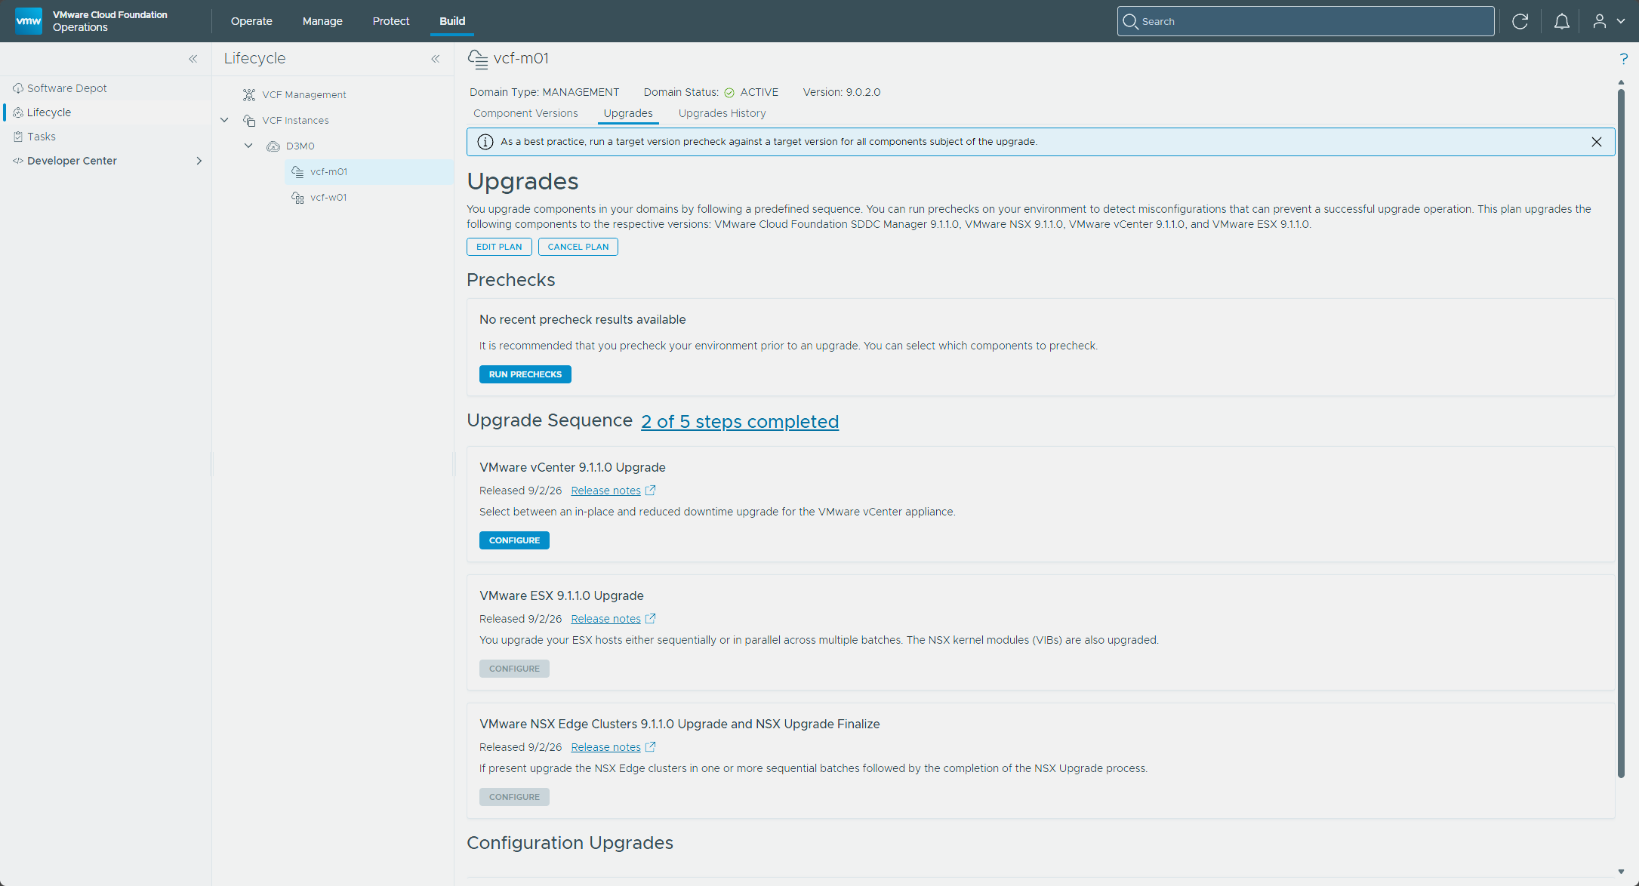Dismiss the best practice banner
This screenshot has width=1639, height=886.
(x=1597, y=142)
